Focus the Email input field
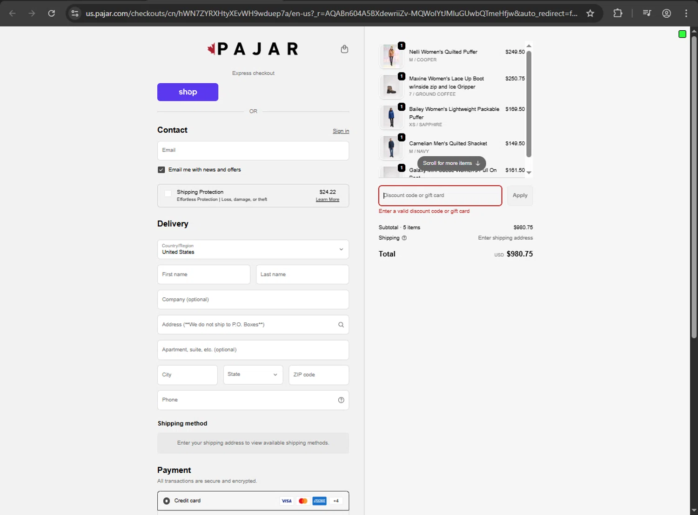 [x=253, y=151]
